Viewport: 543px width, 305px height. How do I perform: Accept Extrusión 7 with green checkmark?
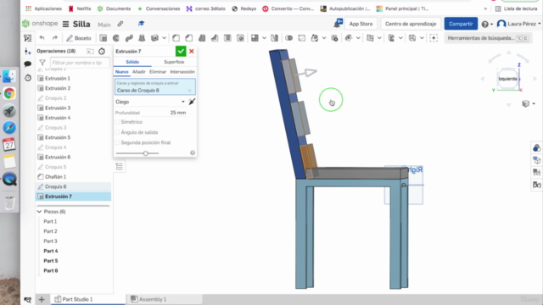[181, 51]
